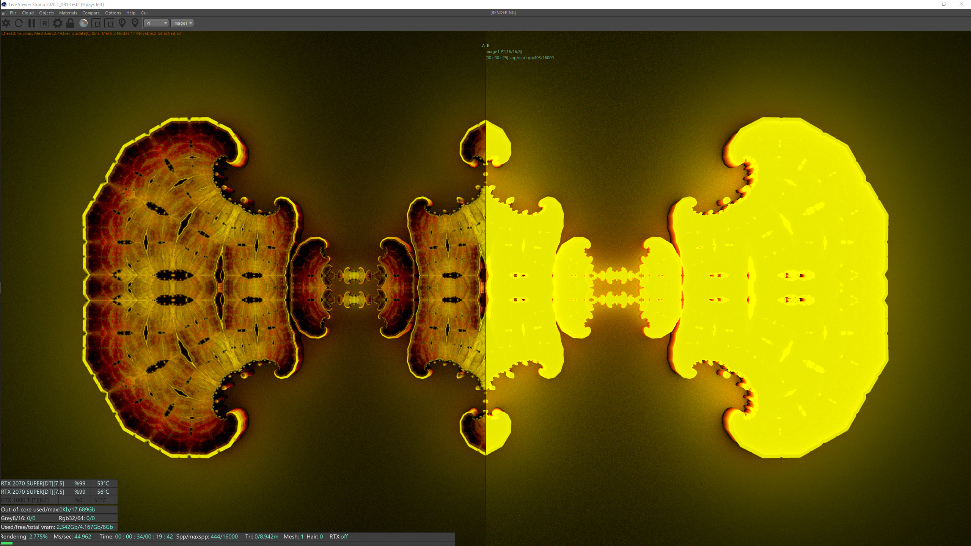Viewport: 971px width, 546px height.
Task: Open the Materials menu
Action: pyautogui.click(x=68, y=13)
